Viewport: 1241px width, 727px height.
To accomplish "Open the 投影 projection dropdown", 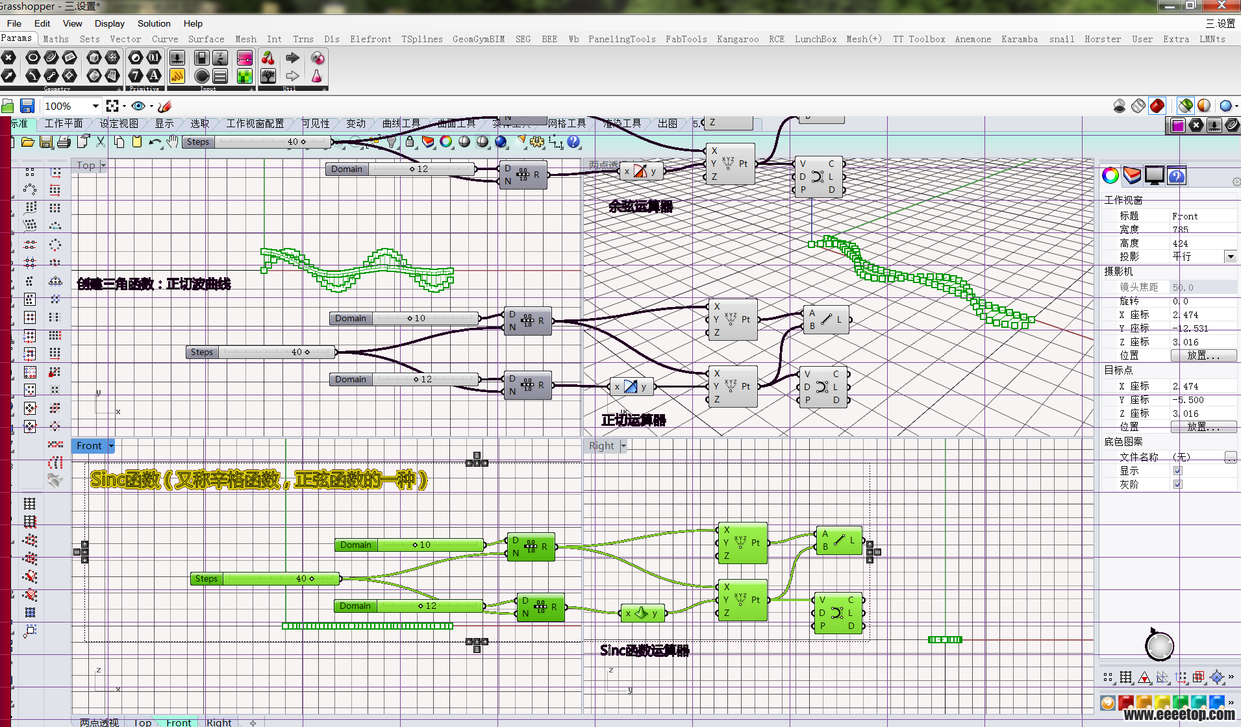I will coord(1230,256).
